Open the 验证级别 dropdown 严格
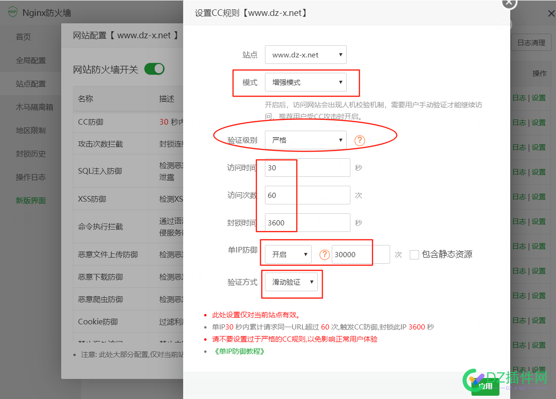Viewport: 556px width, 399px height. (x=306, y=140)
